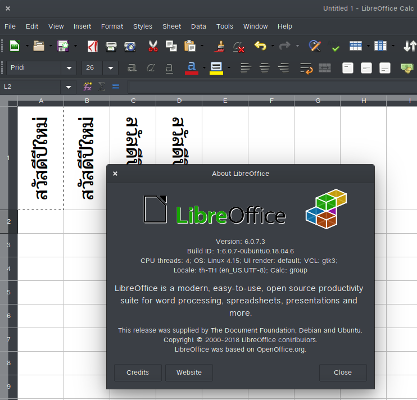Click the Save document icon
The image size is (417, 400).
tap(63, 46)
